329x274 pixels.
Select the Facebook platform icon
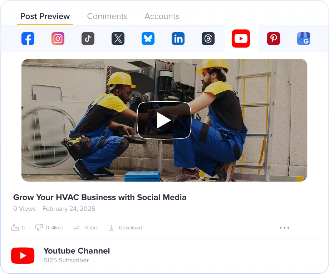(28, 39)
